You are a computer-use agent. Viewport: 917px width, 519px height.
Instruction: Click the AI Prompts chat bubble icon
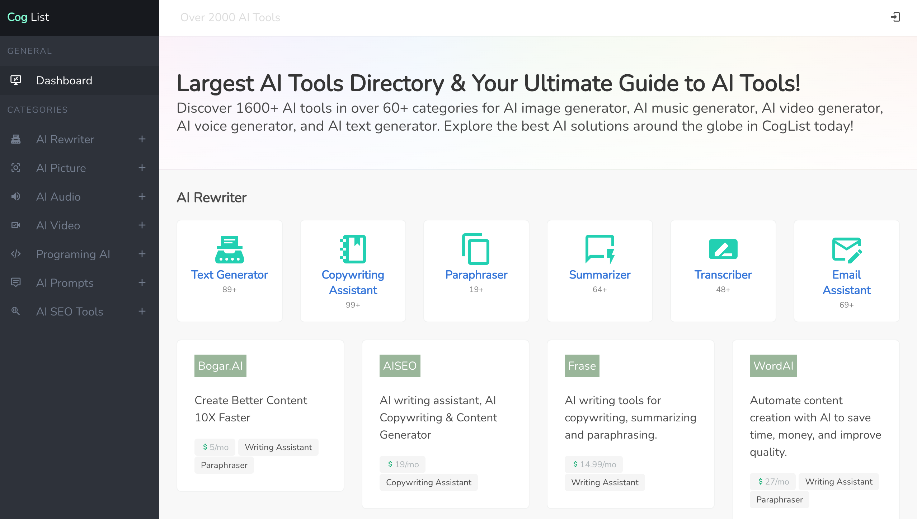click(x=16, y=282)
